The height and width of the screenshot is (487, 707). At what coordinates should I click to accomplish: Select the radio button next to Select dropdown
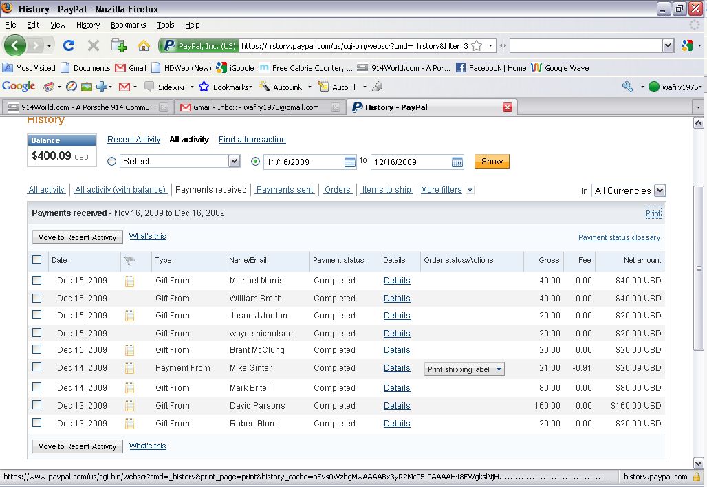click(112, 162)
